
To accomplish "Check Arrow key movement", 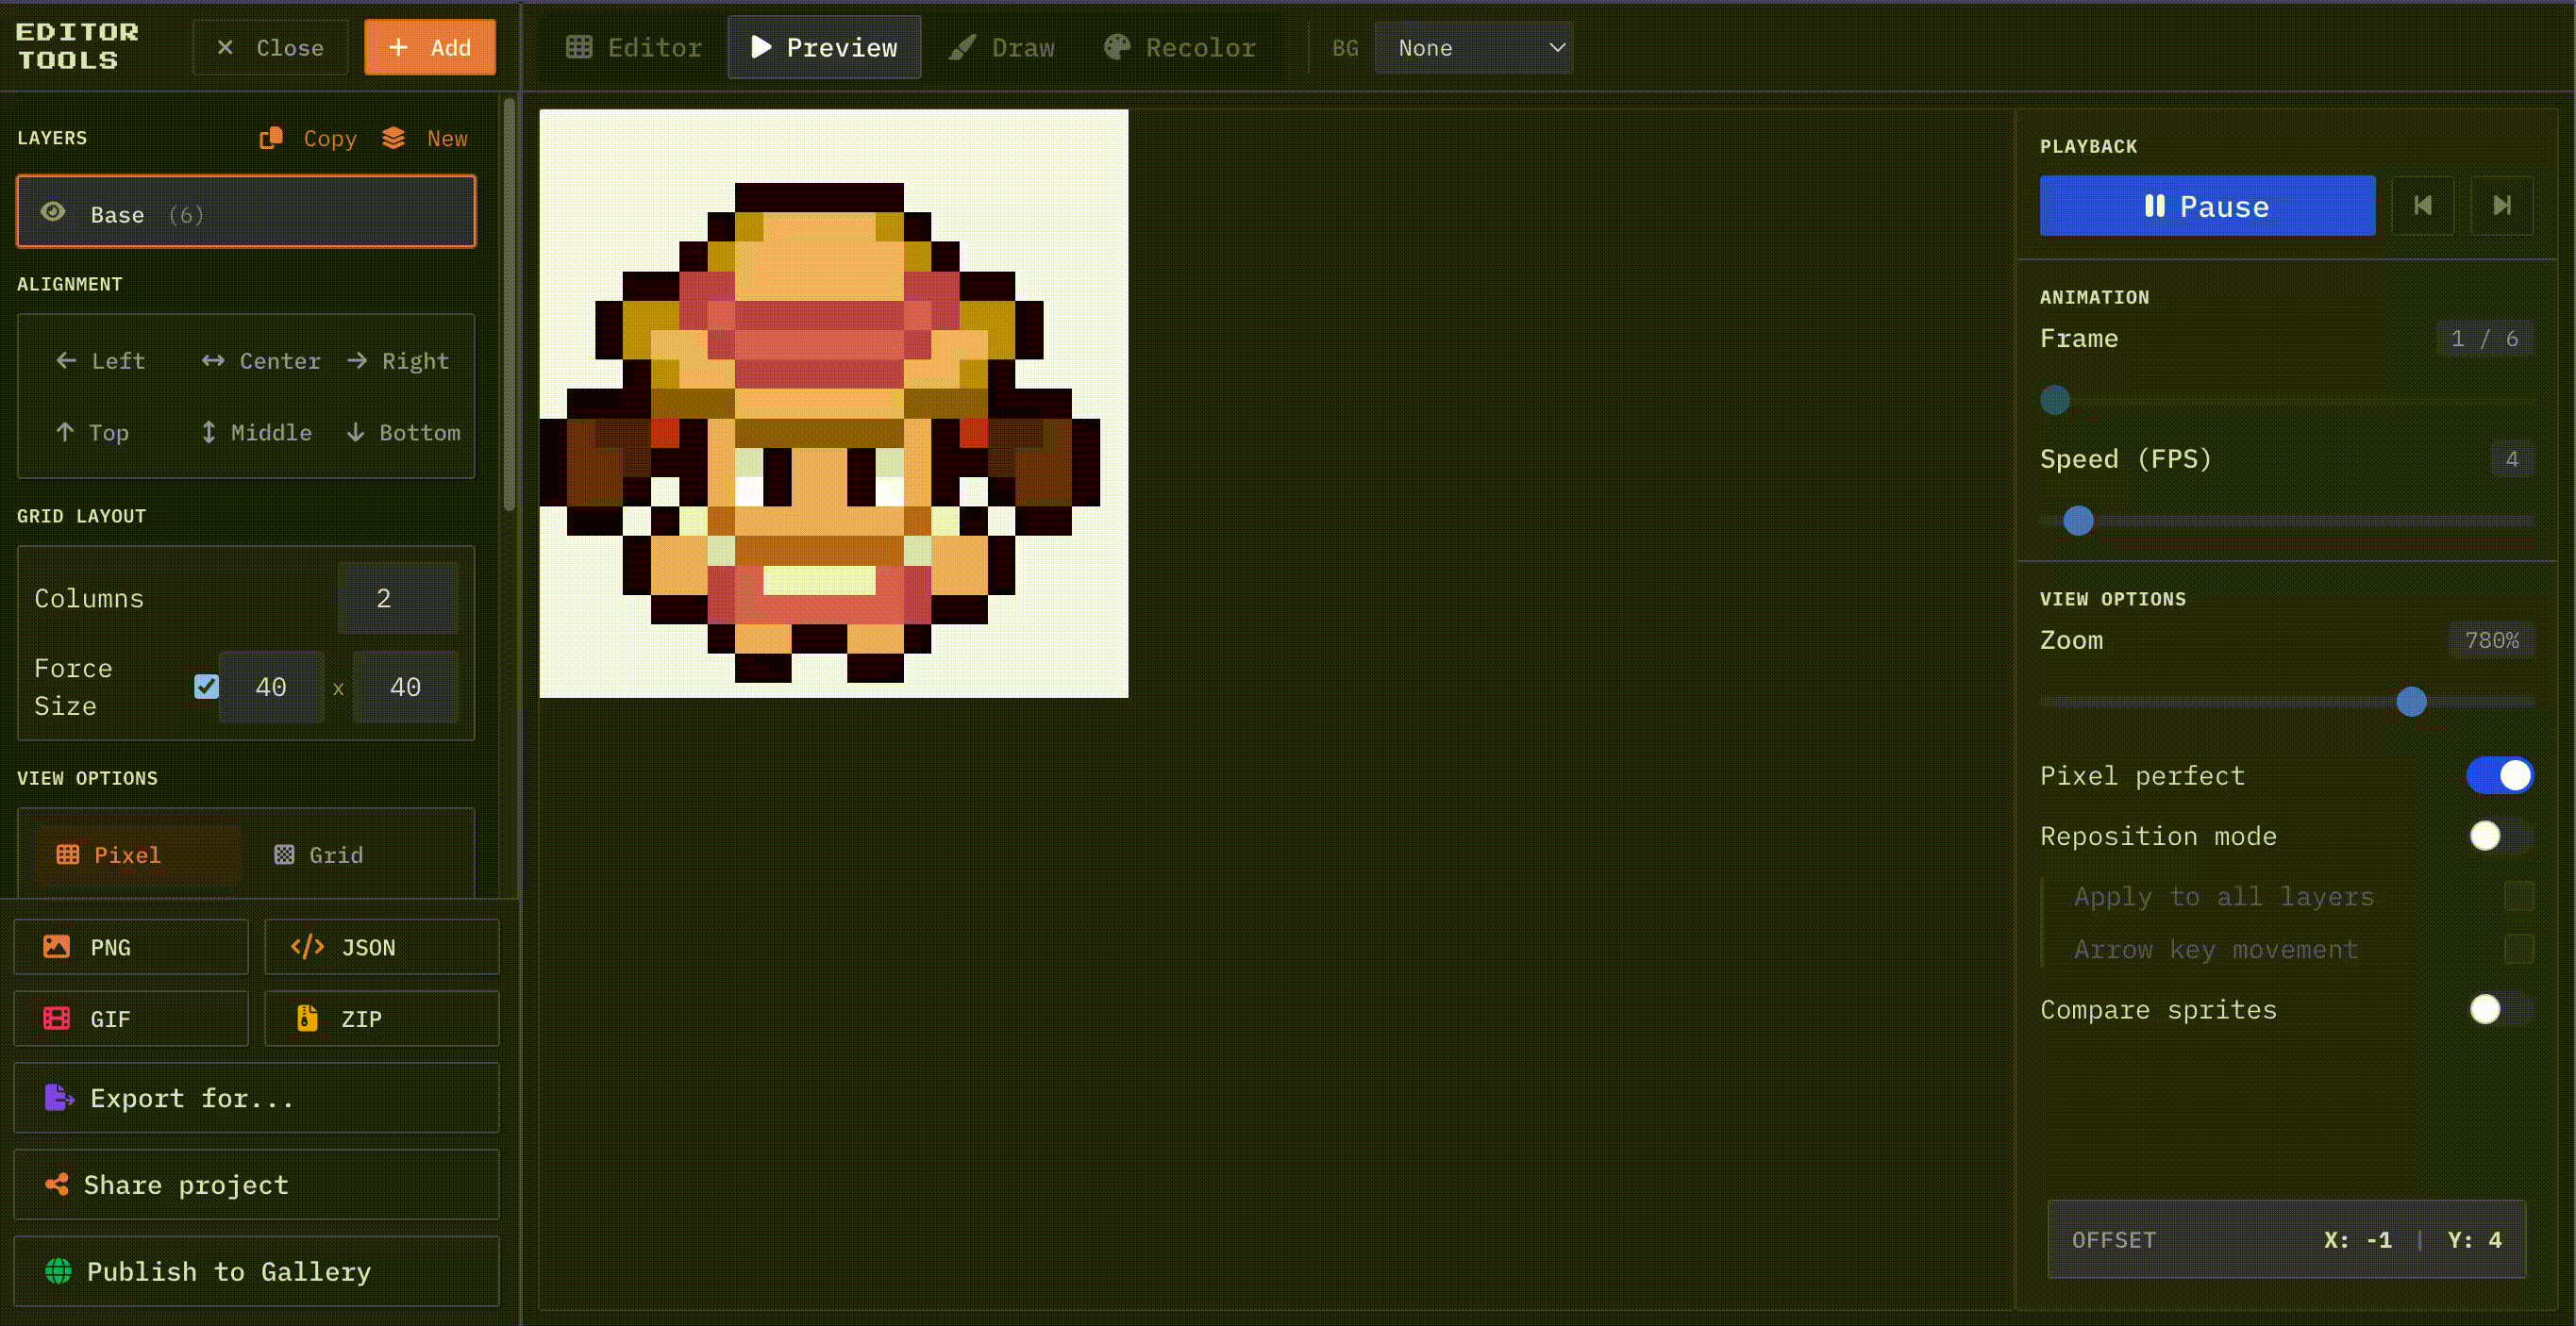I will coord(2518,948).
